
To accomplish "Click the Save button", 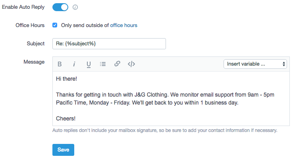I will (63, 150).
